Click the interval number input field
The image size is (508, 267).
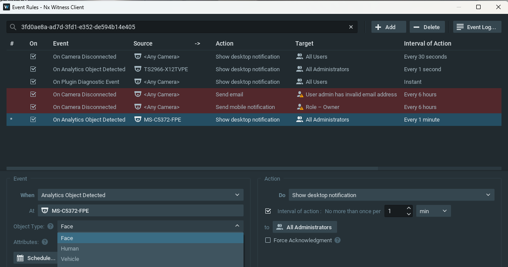[395, 211]
